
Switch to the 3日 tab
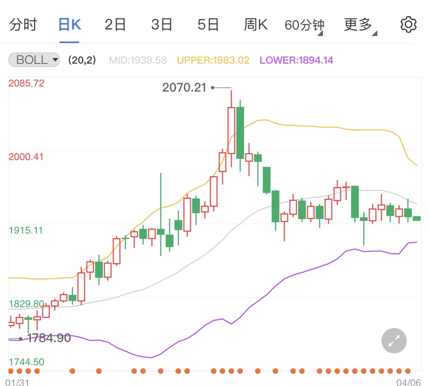162,25
